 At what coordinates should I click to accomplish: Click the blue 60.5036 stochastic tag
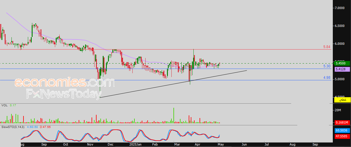click(342, 131)
